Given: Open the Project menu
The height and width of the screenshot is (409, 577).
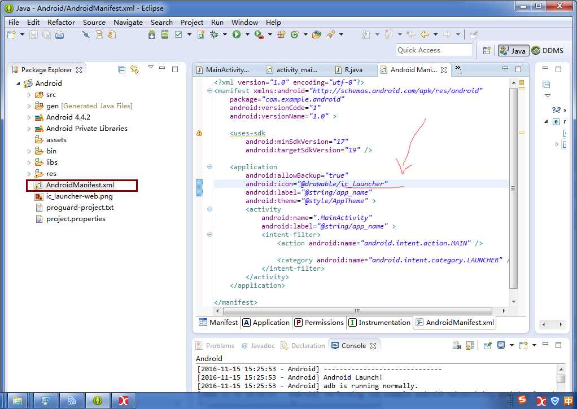Looking at the screenshot, I should point(192,23).
